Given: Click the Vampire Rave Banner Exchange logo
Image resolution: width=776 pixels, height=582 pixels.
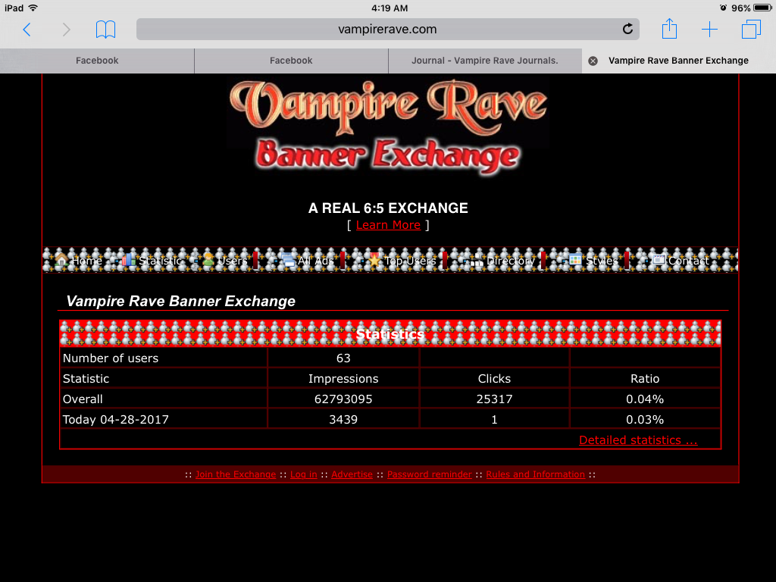Looking at the screenshot, I should coord(388,127).
